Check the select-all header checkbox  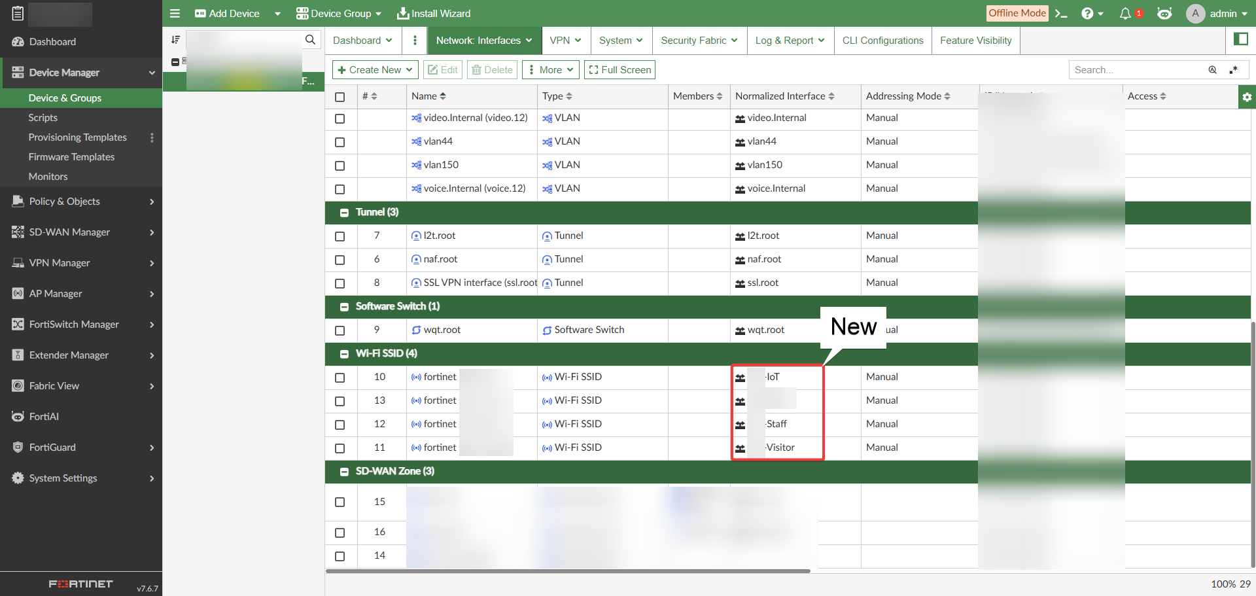(340, 97)
